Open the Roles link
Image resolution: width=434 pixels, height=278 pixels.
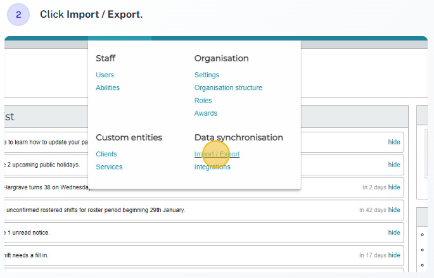tap(203, 101)
